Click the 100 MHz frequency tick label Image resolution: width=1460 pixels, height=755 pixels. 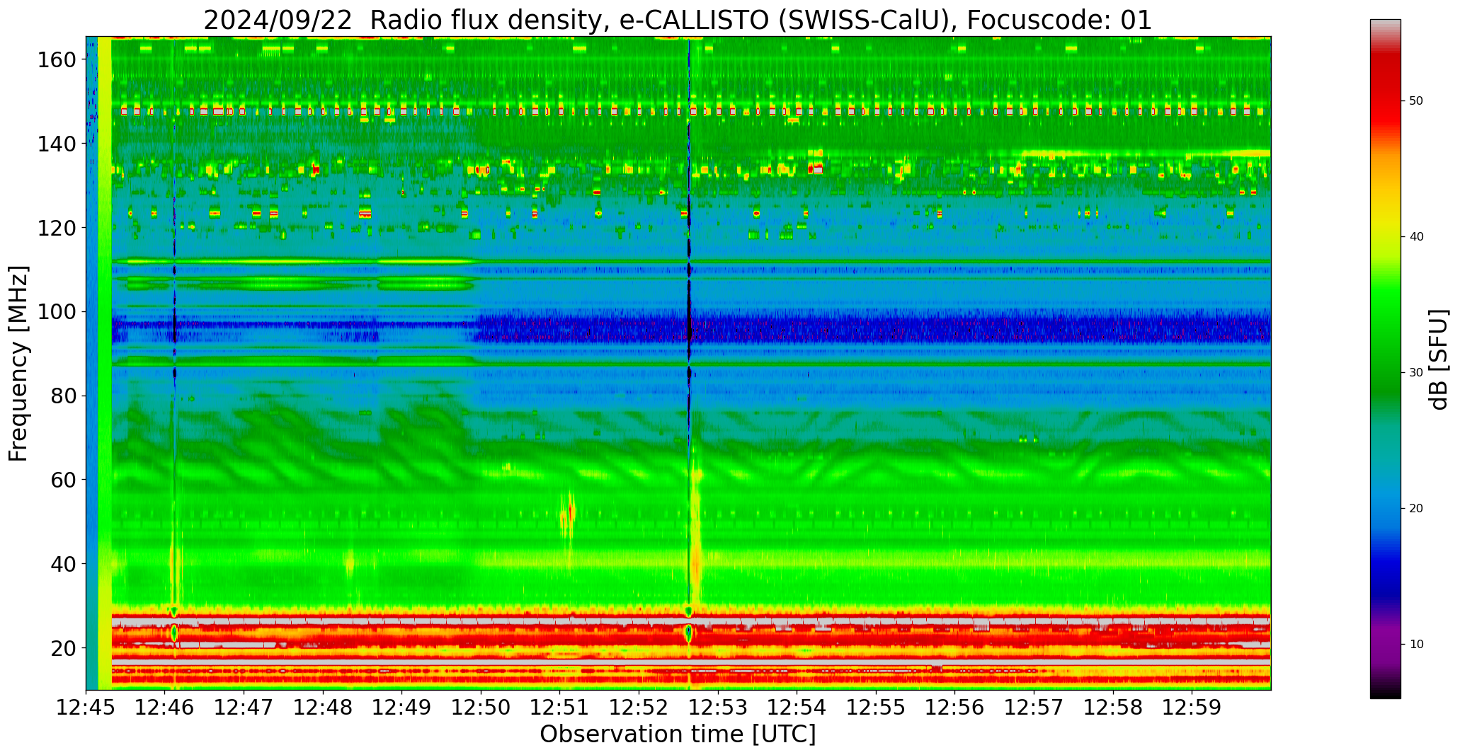tap(57, 312)
